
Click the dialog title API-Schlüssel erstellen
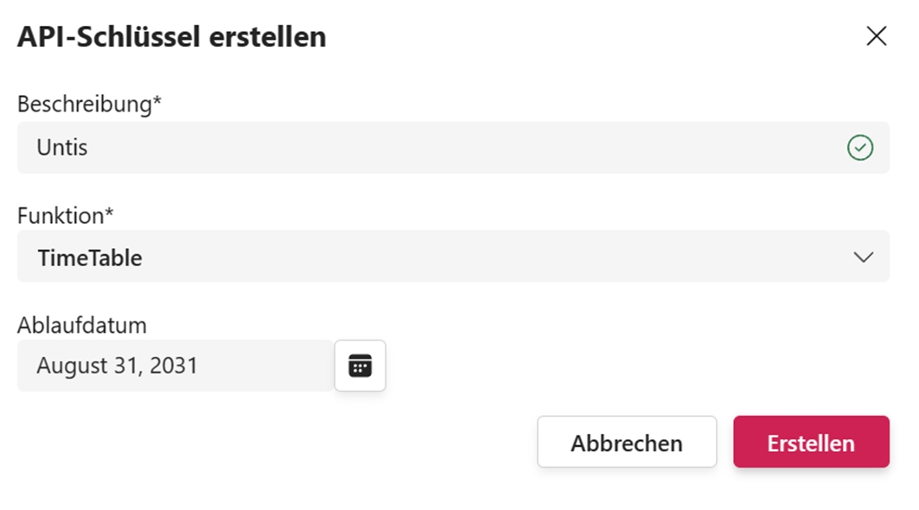pyautogui.click(x=172, y=37)
